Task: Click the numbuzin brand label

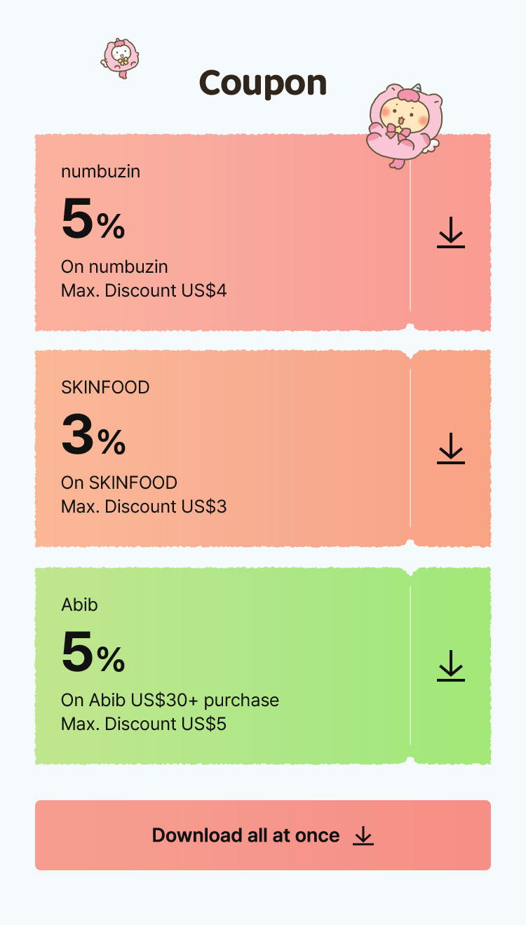Action: tap(100, 171)
